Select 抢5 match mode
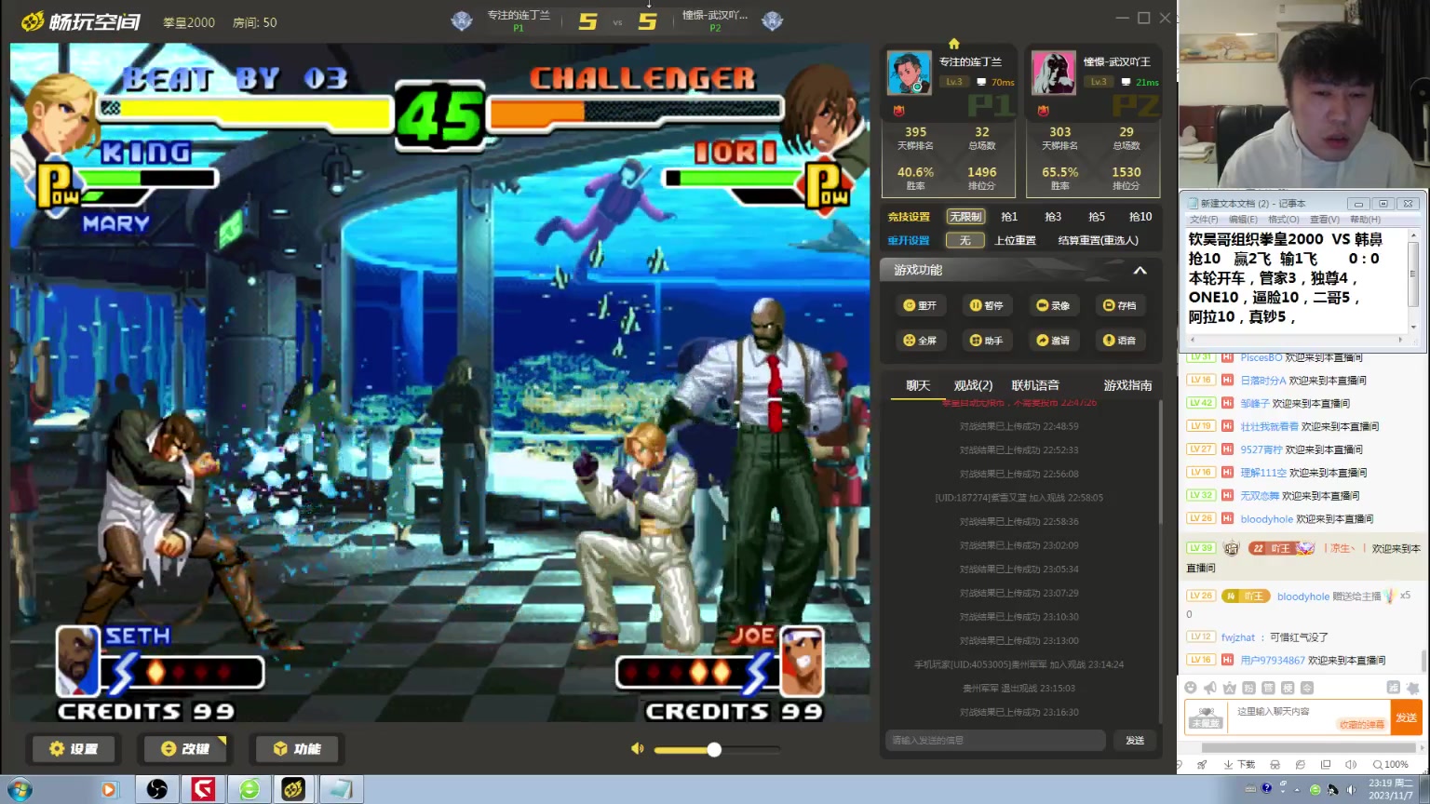Viewport: 1430px width, 804px height. point(1097,217)
